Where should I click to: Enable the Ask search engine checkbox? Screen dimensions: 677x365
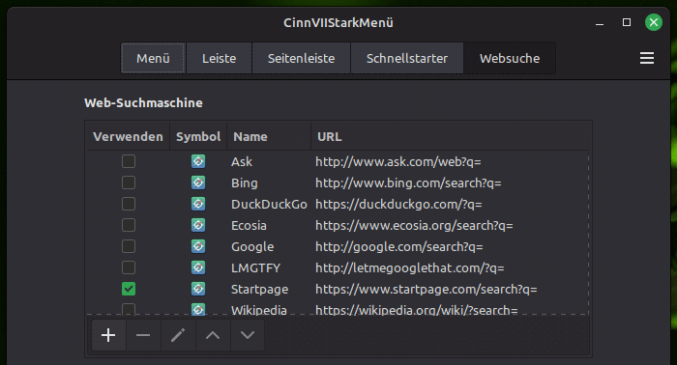pyautogui.click(x=129, y=161)
